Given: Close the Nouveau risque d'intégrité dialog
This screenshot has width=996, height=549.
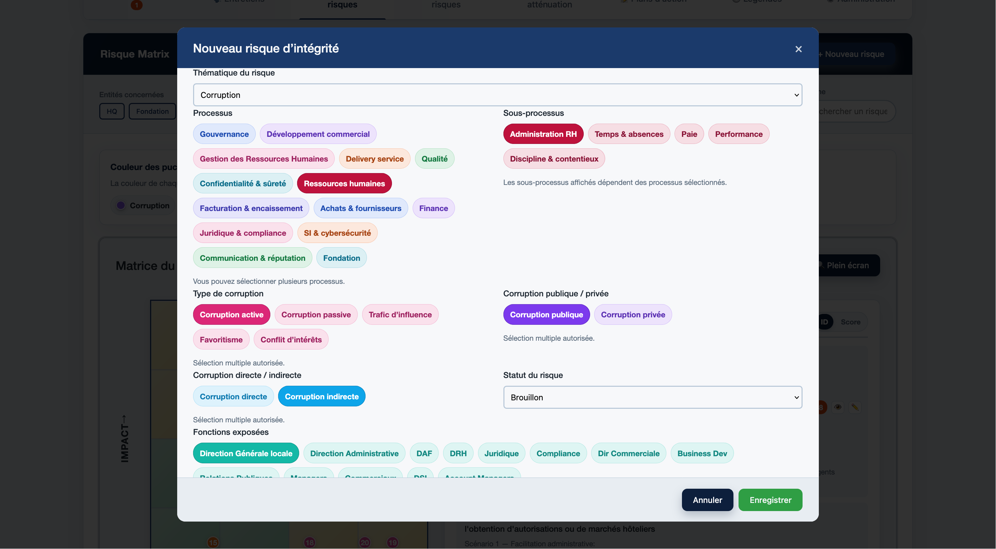Looking at the screenshot, I should click(798, 49).
